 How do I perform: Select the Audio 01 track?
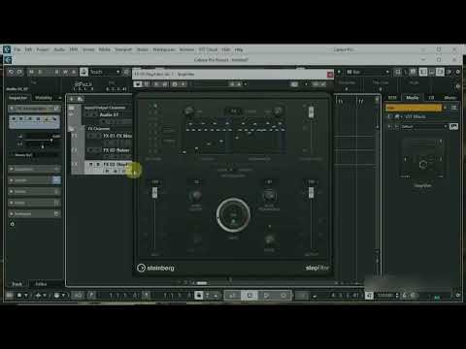tap(109, 115)
